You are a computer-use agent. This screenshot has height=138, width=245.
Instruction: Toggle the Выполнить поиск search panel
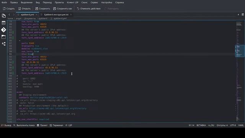pos(24,125)
